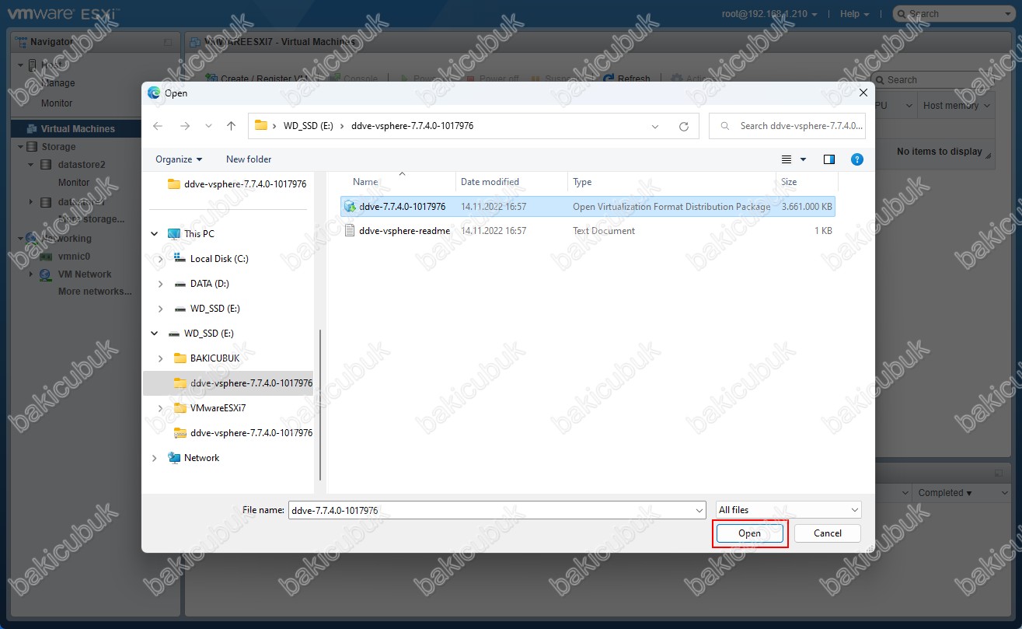Sort files by Type column

click(x=582, y=182)
